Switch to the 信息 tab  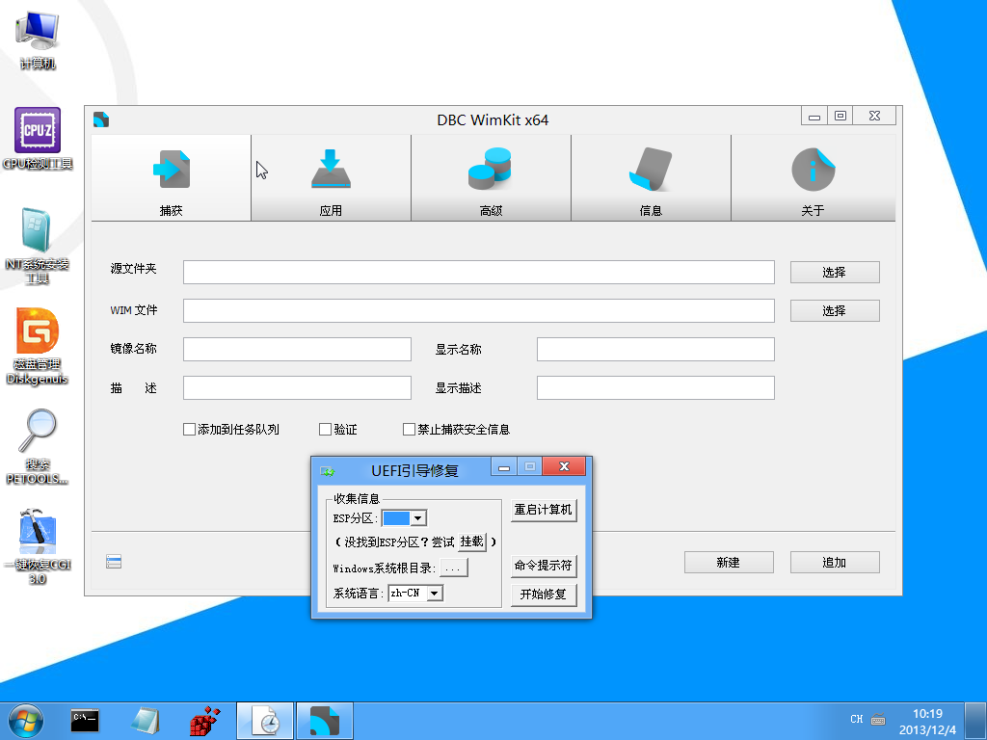(651, 177)
